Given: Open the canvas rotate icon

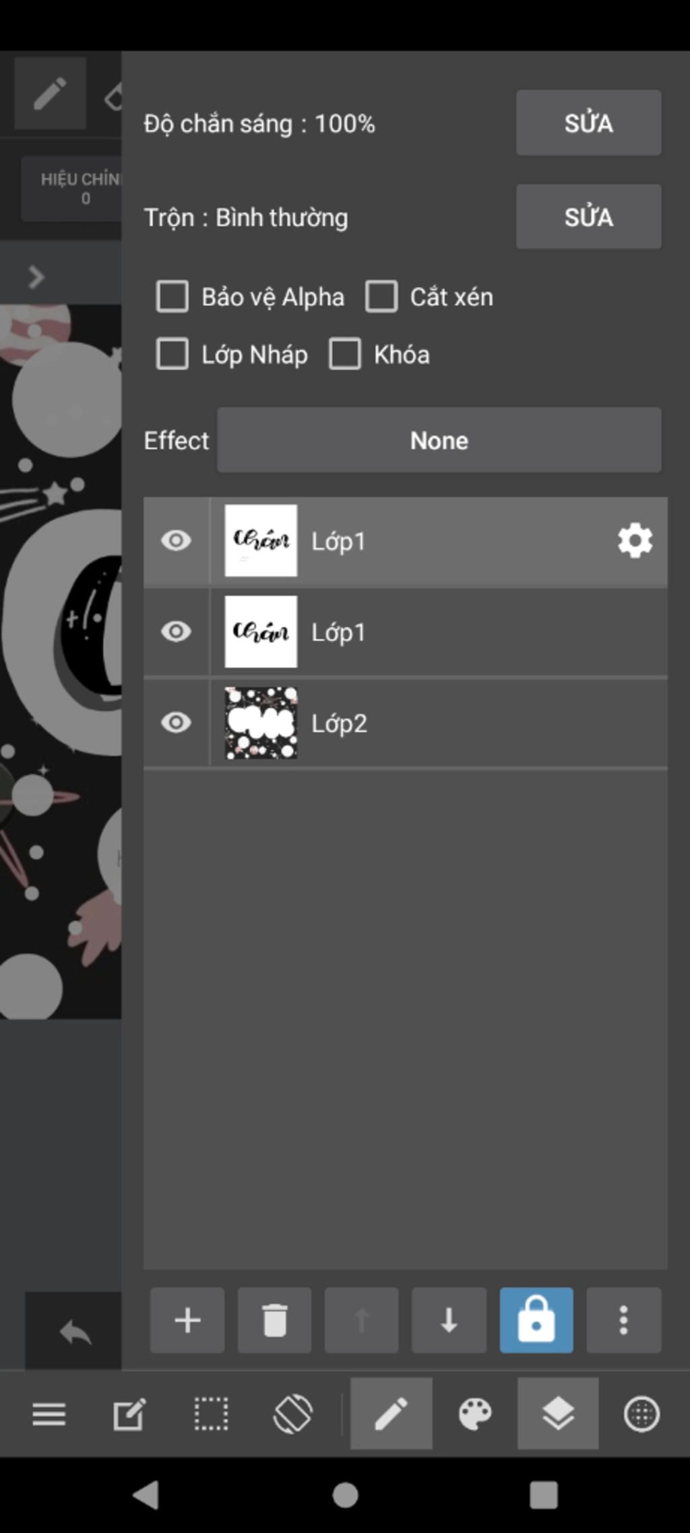Looking at the screenshot, I should pyautogui.click(x=293, y=1413).
